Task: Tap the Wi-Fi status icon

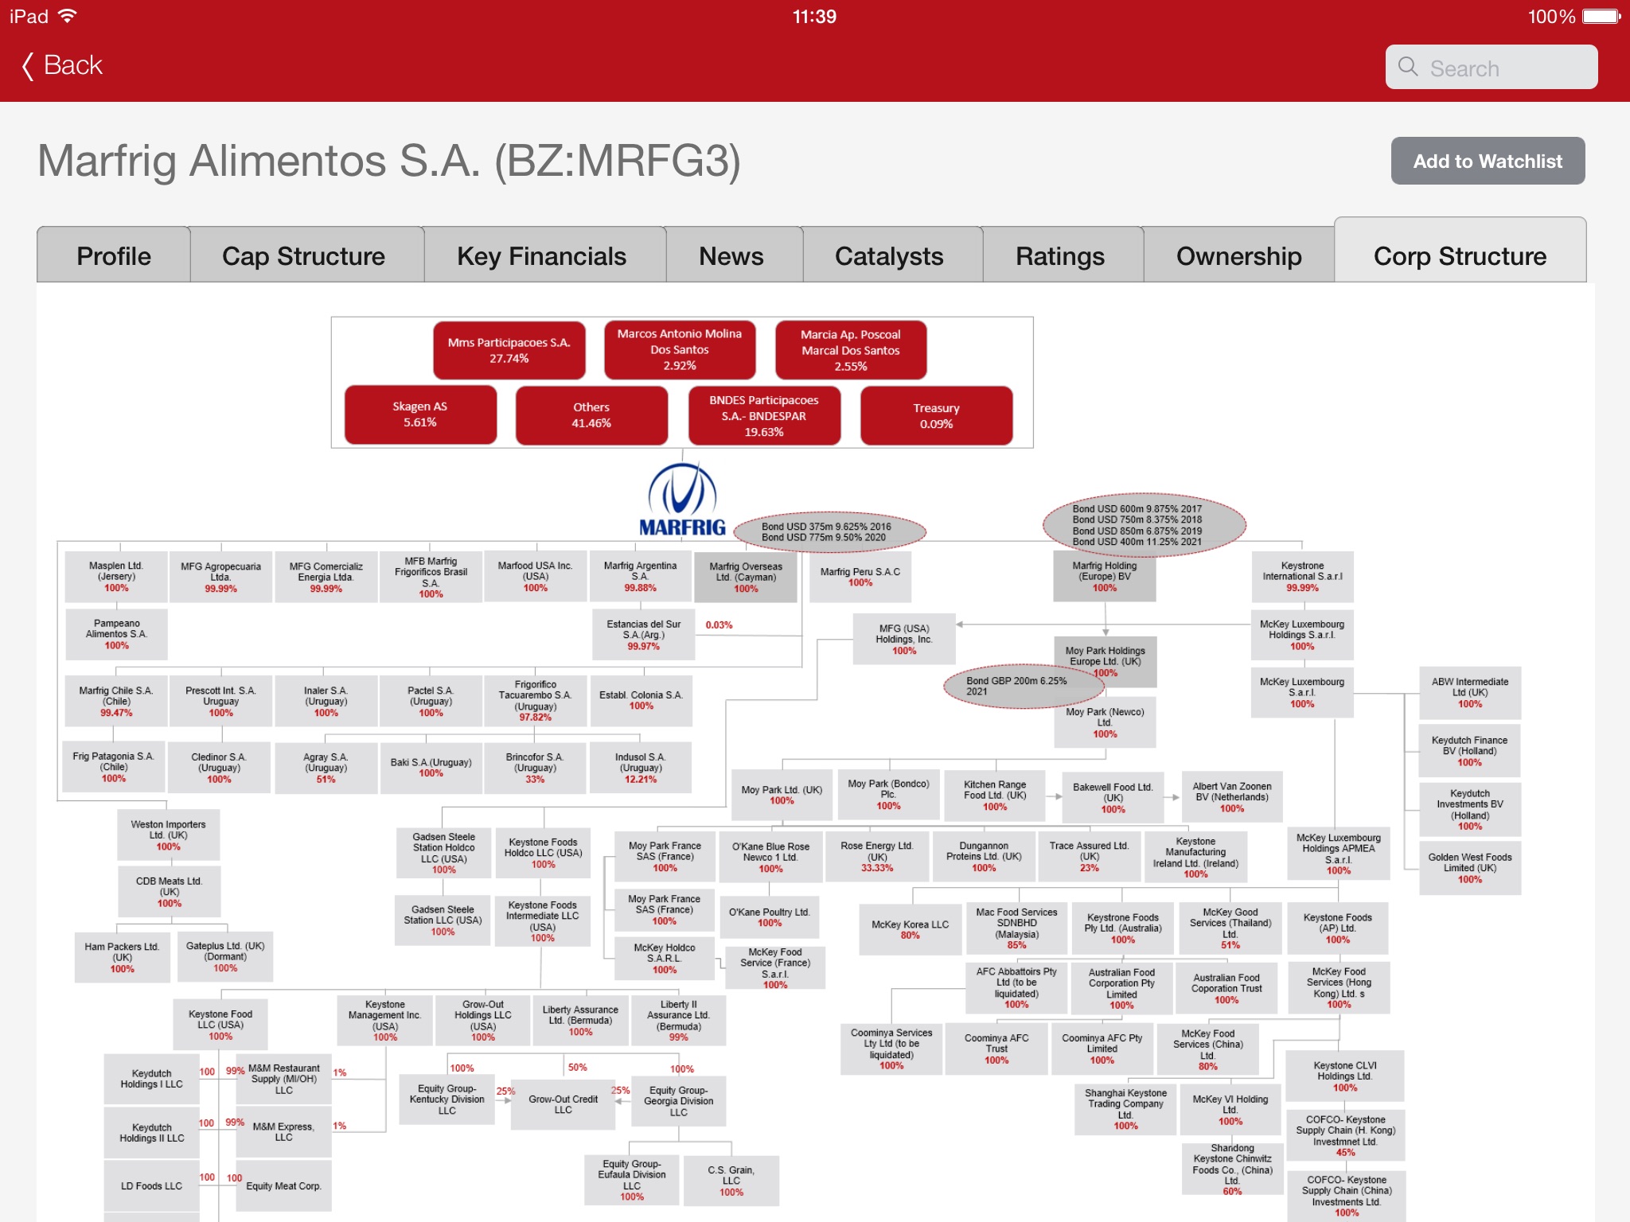Action: coord(68,16)
